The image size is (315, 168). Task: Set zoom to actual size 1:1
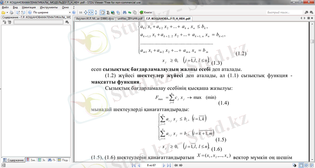coord(81,13)
